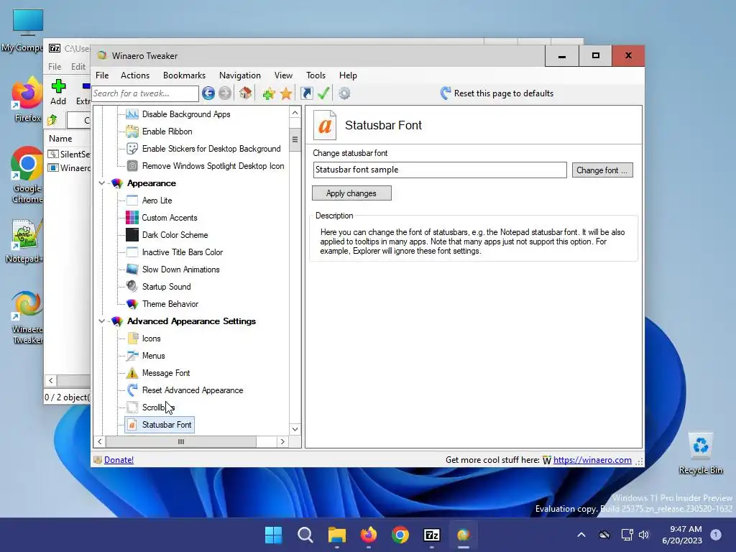
Task: Open the Home page icon in toolbar
Action: click(246, 93)
